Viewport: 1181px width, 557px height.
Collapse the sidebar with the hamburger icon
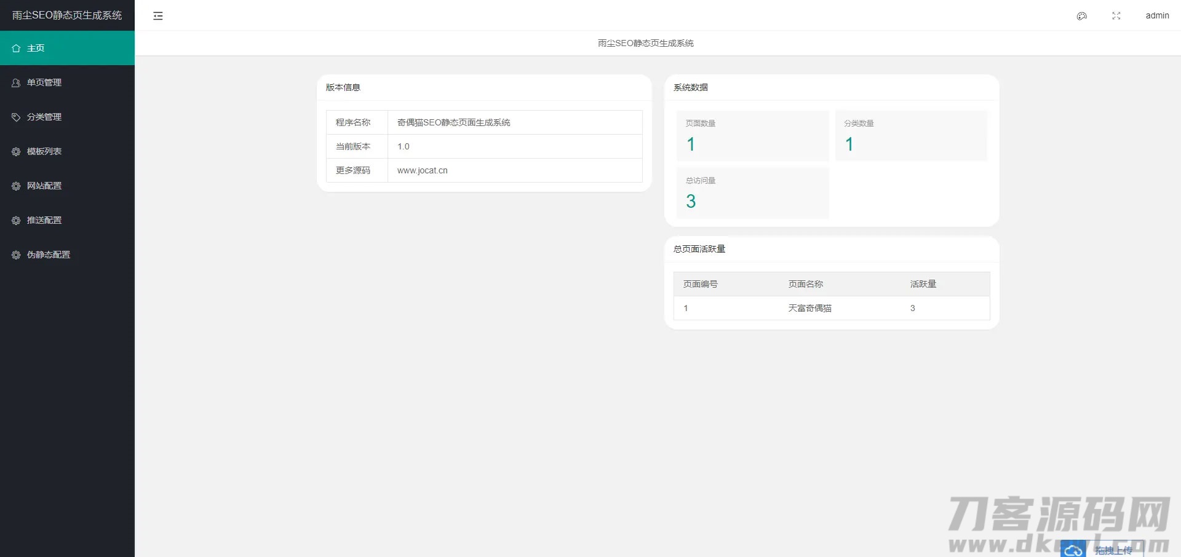click(158, 16)
